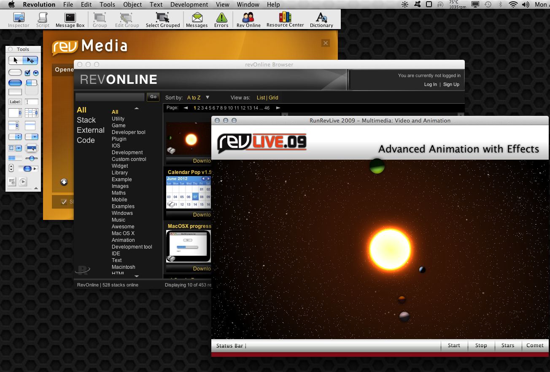Click the revOnline search input field
550x372 pixels.
(x=110, y=97)
